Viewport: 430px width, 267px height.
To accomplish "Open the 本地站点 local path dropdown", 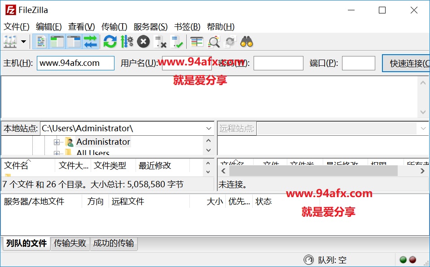I will (x=209, y=129).
